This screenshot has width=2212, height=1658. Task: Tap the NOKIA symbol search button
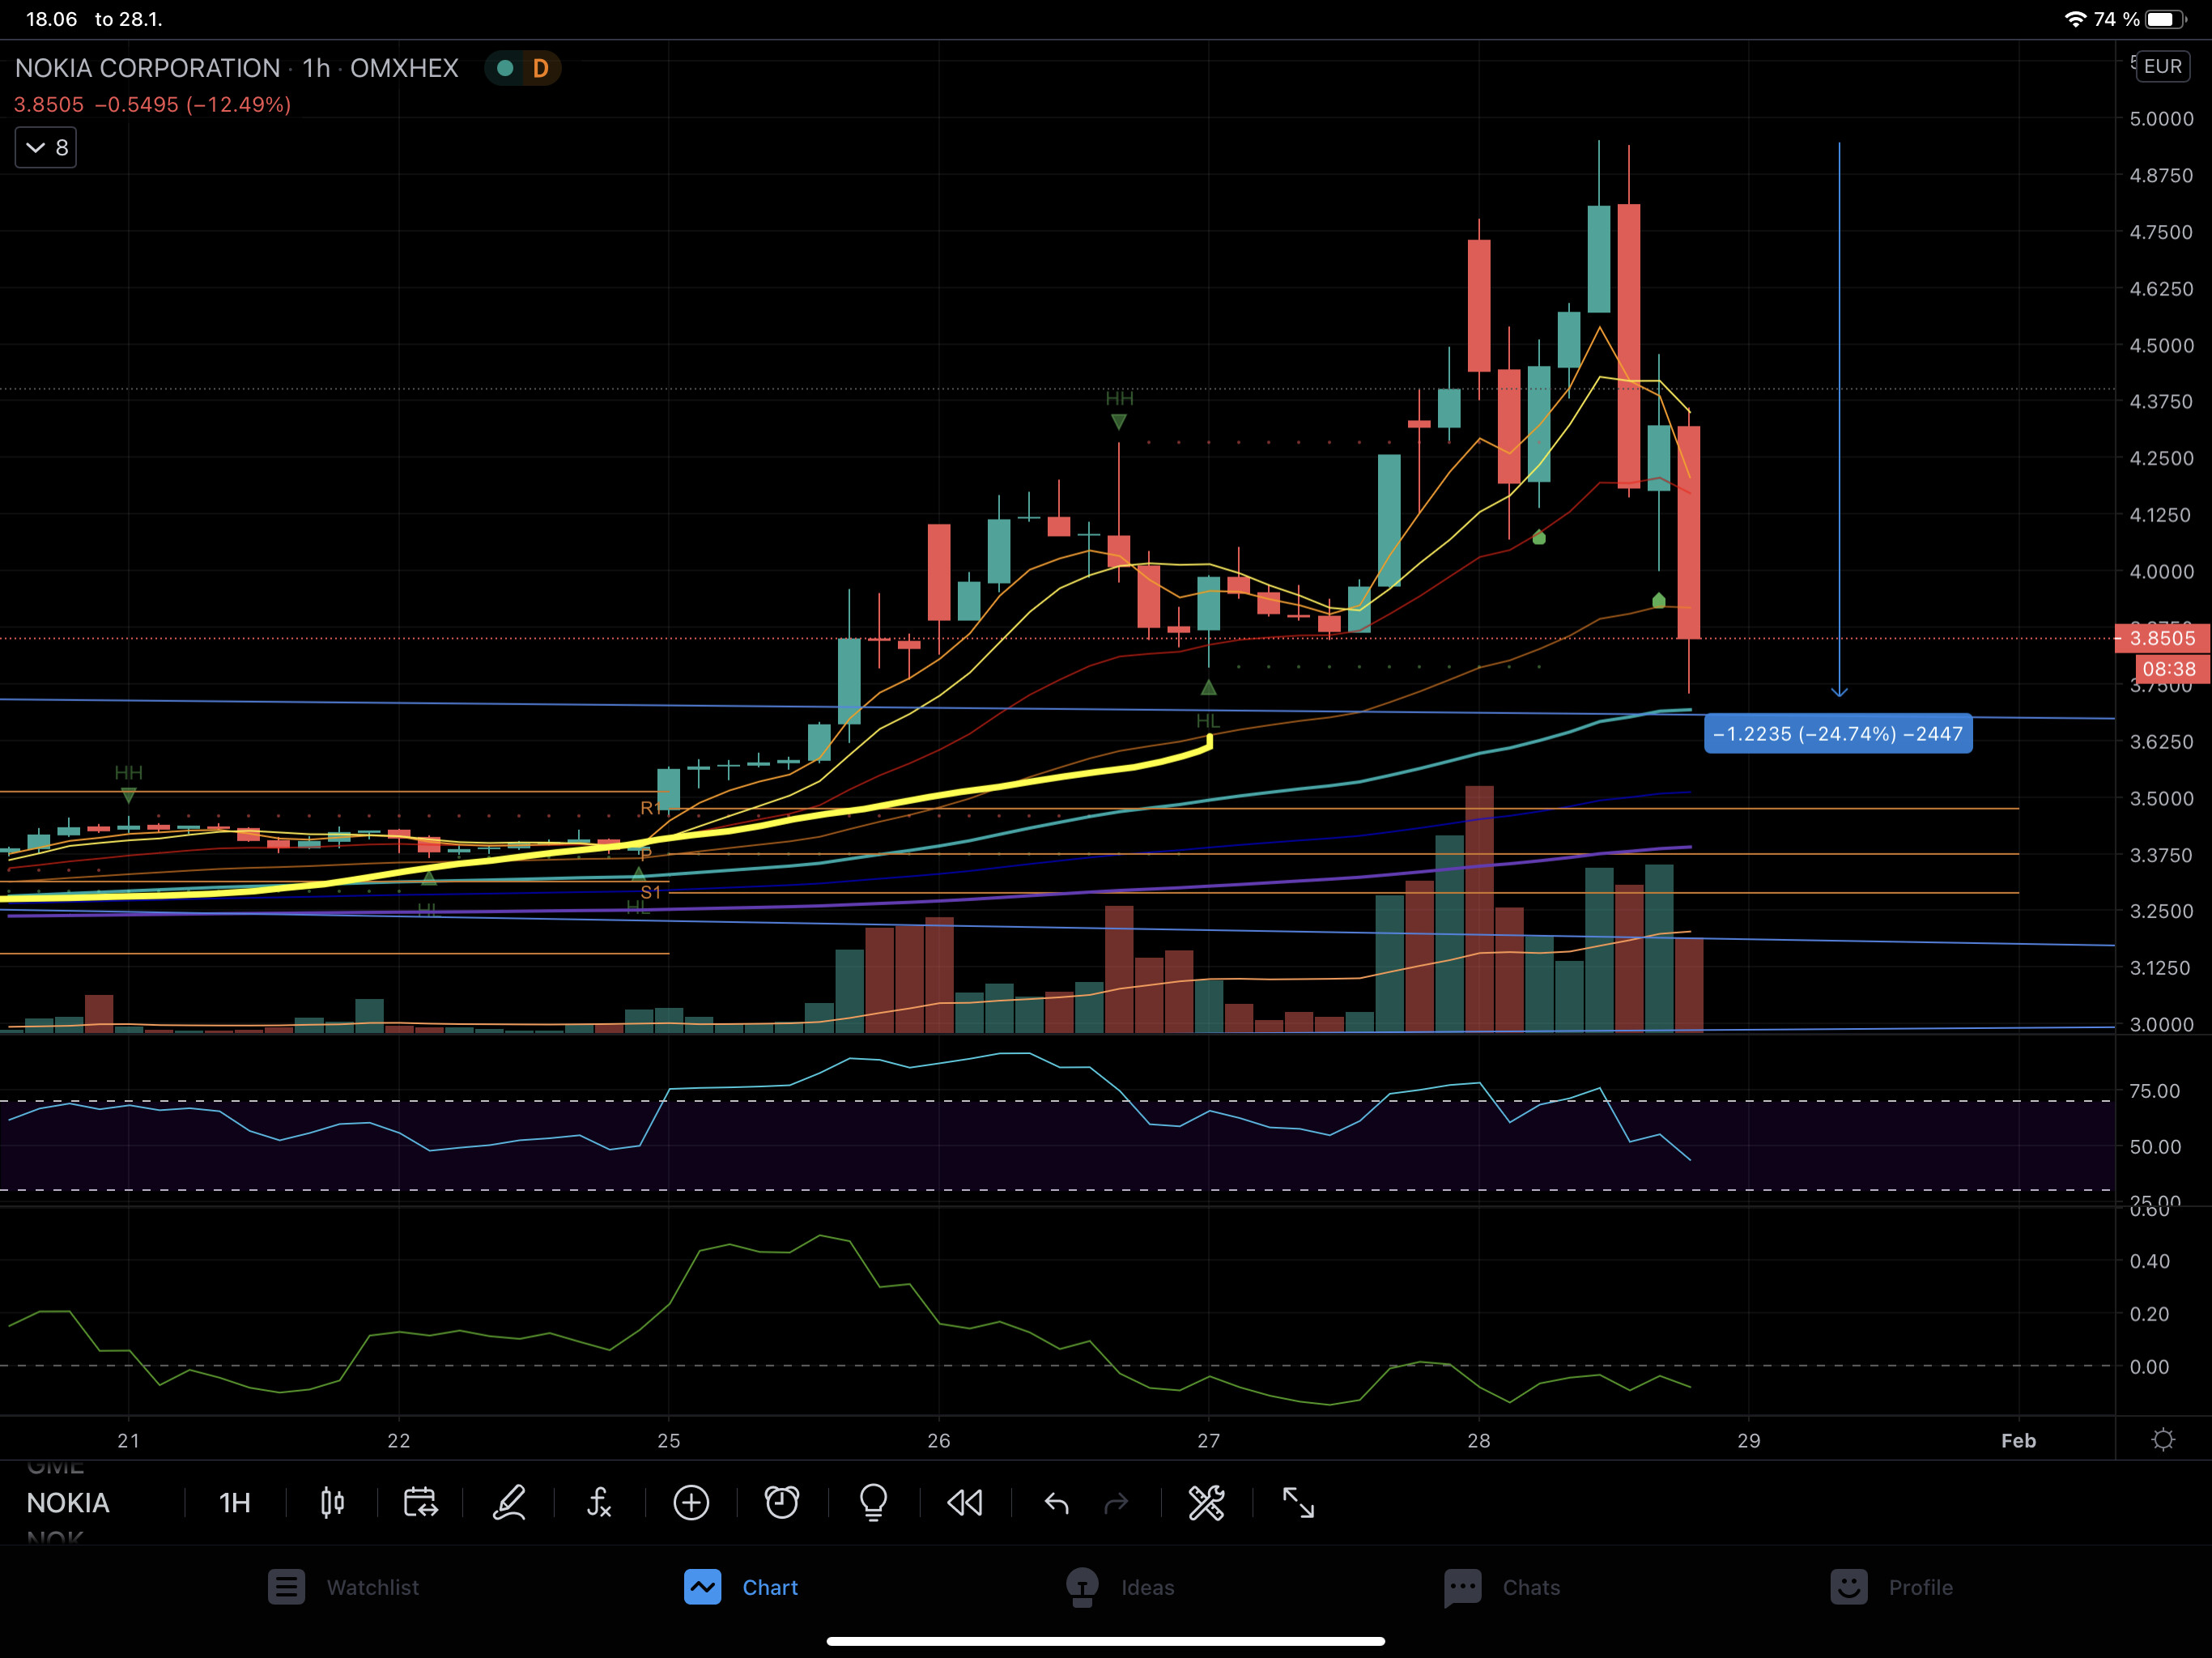click(68, 1502)
